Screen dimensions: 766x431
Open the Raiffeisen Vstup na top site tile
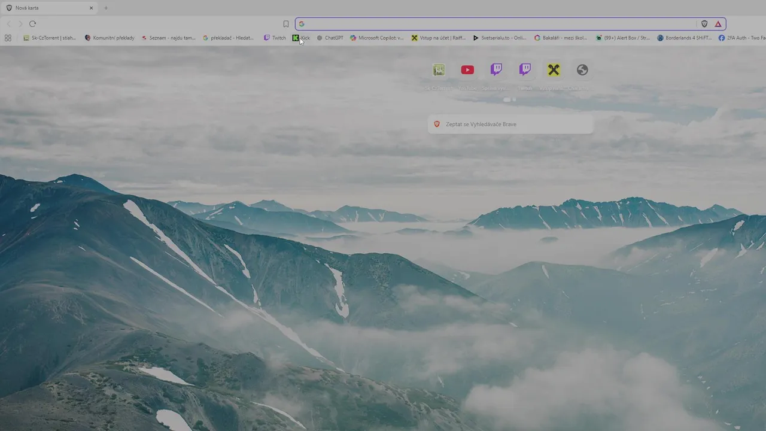click(554, 75)
